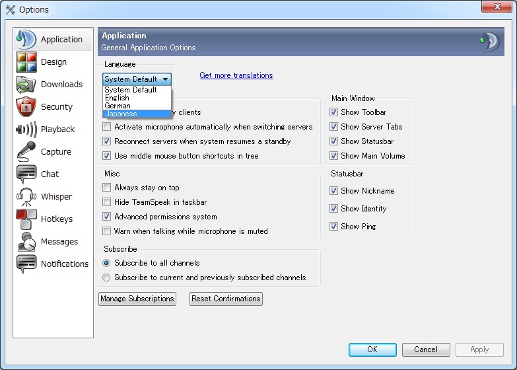This screenshot has width=517, height=370.
Task: Choose German from language list
Action: (137, 106)
